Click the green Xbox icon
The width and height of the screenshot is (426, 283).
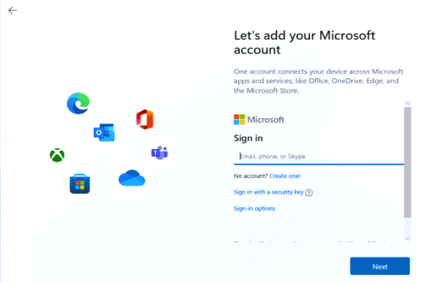point(57,155)
